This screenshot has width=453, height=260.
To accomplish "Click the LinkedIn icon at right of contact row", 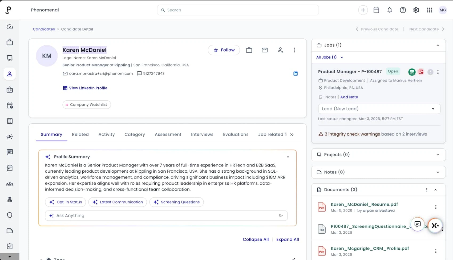I will [x=296, y=74].
